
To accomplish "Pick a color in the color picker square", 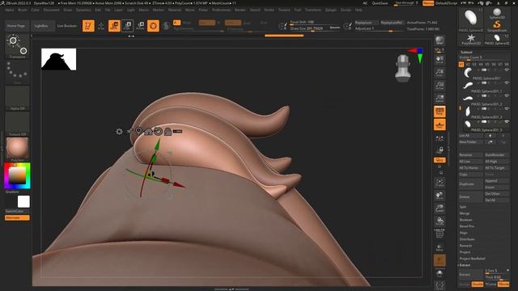I will coord(17,175).
